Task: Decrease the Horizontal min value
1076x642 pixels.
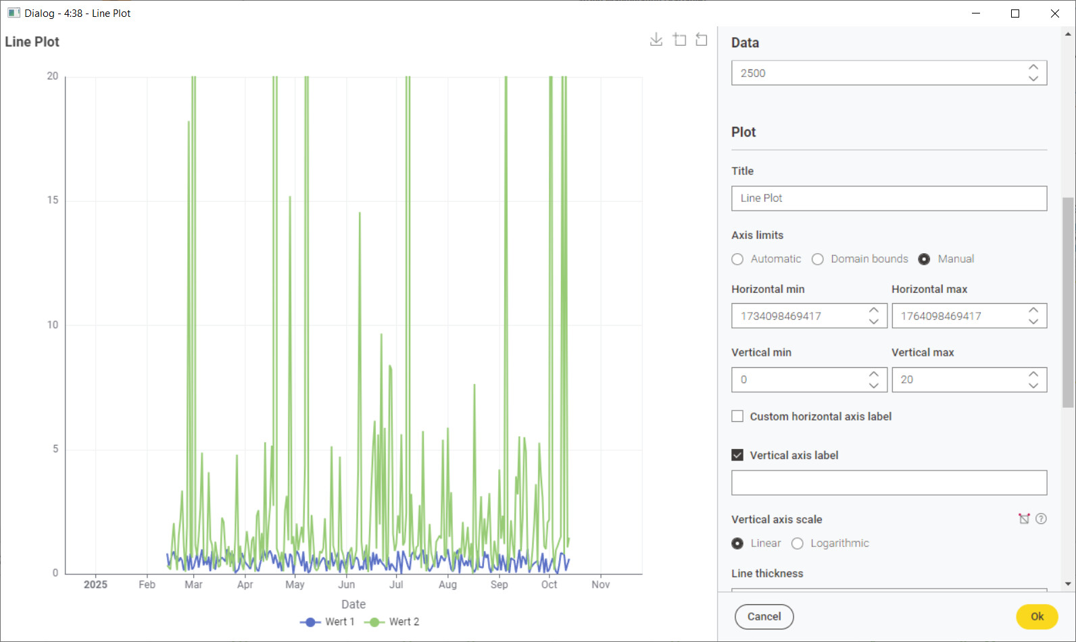Action: click(873, 321)
